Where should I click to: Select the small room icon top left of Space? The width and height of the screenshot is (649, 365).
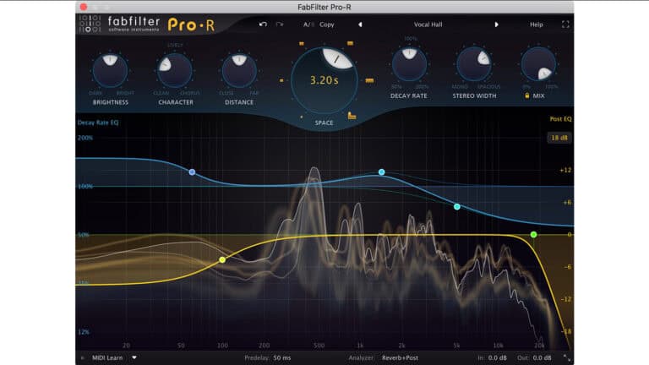302,43
